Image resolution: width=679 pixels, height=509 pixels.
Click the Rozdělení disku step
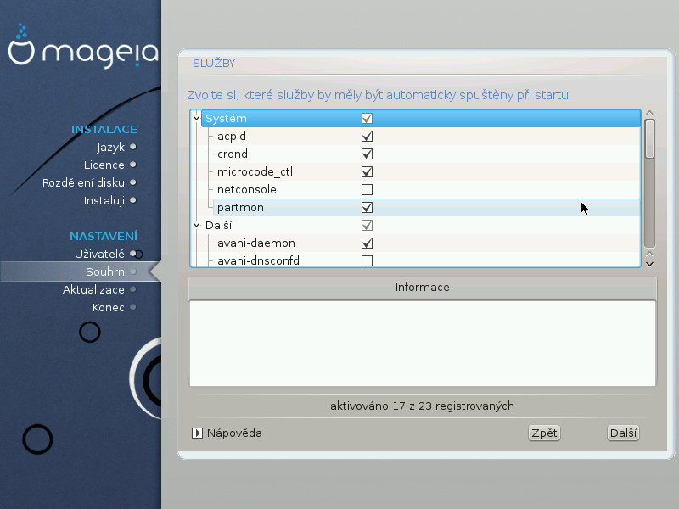(x=83, y=182)
